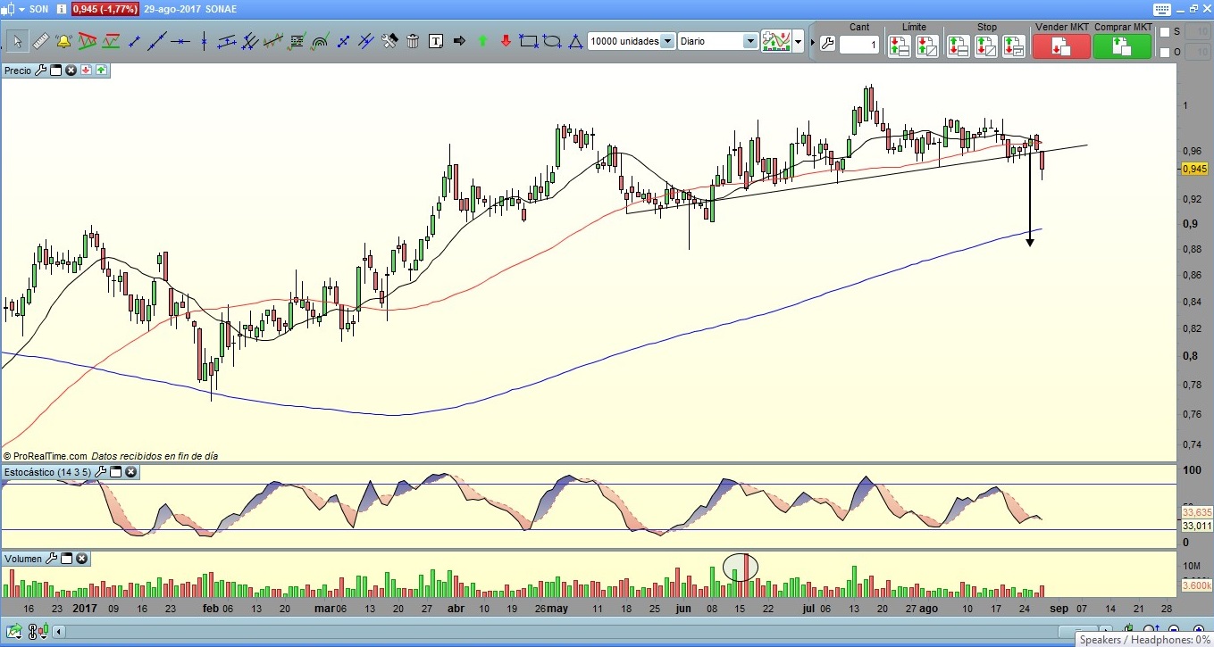Click the Comprar MKT button
The width and height of the screenshot is (1214, 647).
coord(1123,41)
